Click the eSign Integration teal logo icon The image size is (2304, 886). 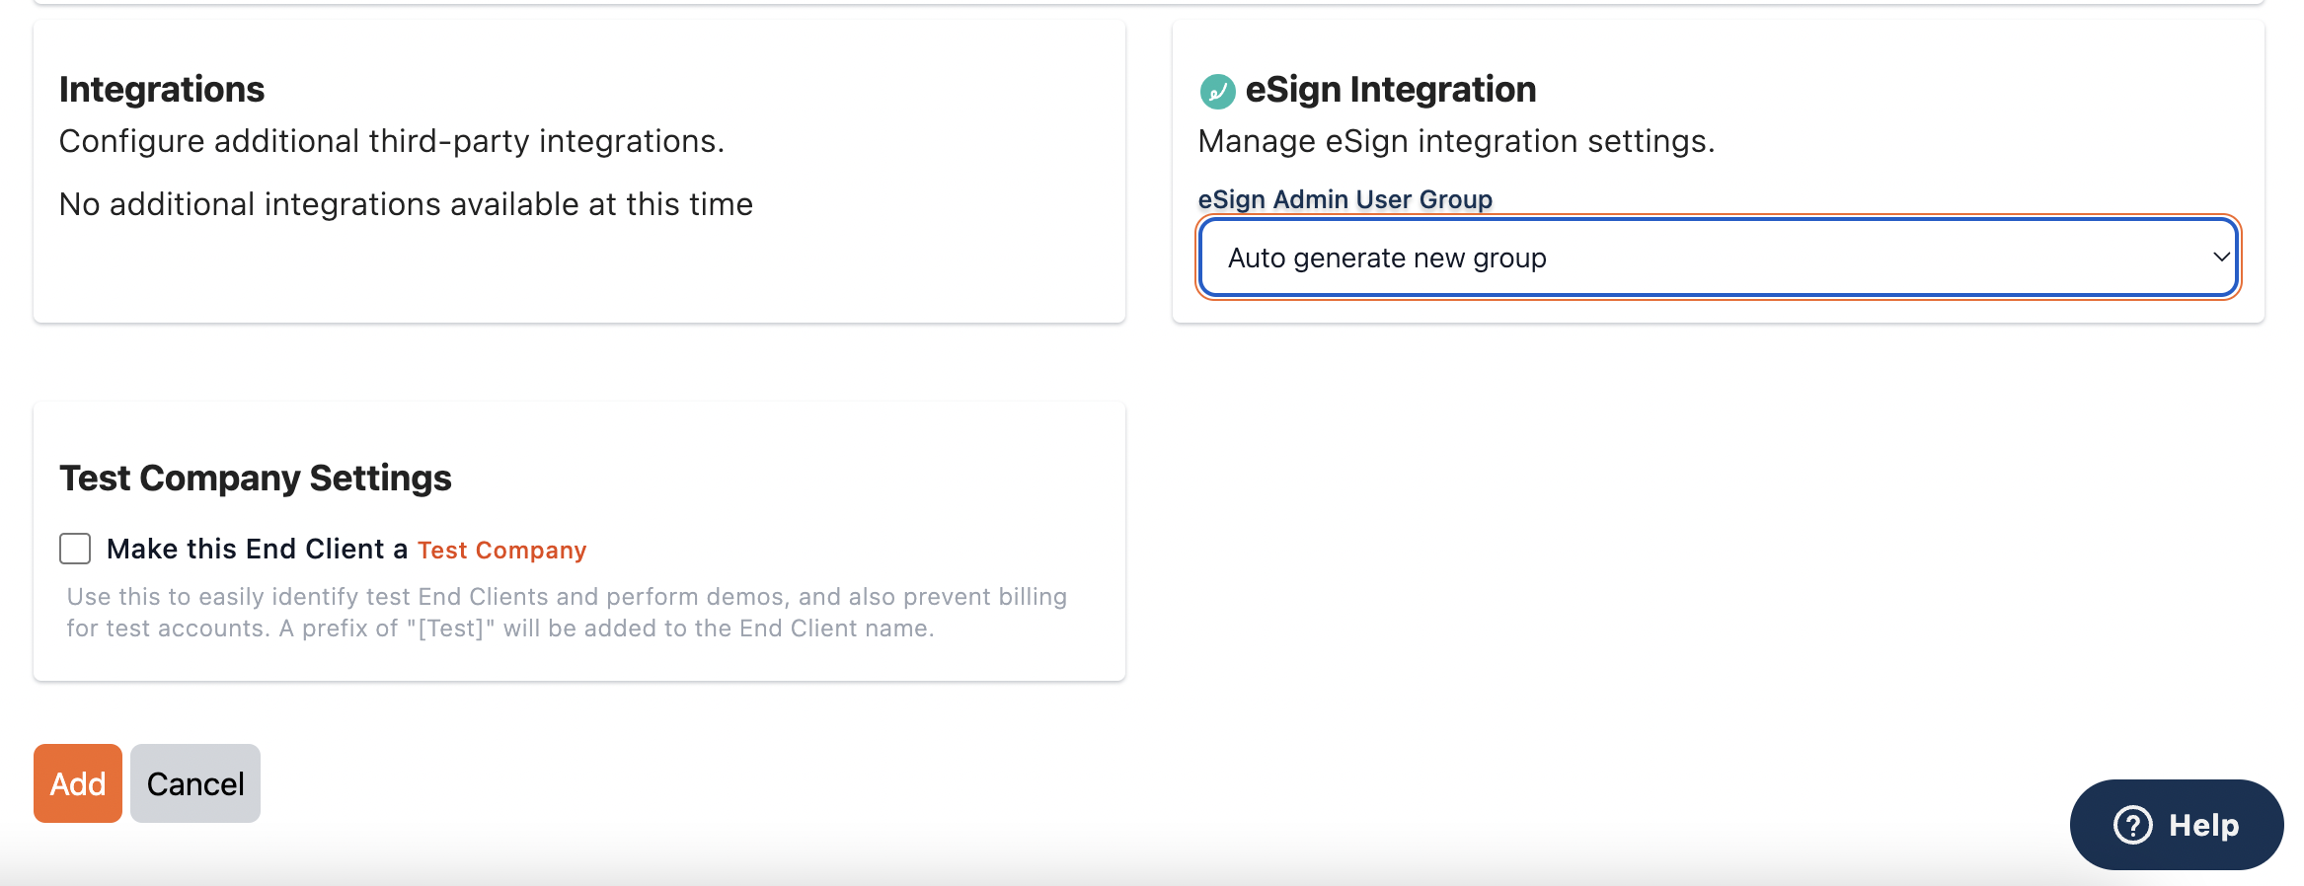click(x=1217, y=91)
